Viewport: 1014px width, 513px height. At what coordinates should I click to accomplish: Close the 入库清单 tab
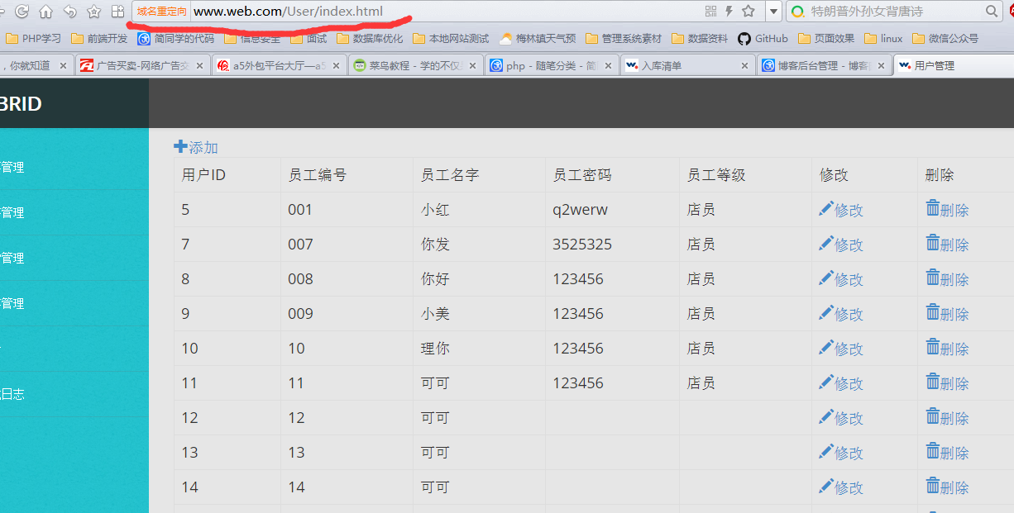pyautogui.click(x=744, y=65)
